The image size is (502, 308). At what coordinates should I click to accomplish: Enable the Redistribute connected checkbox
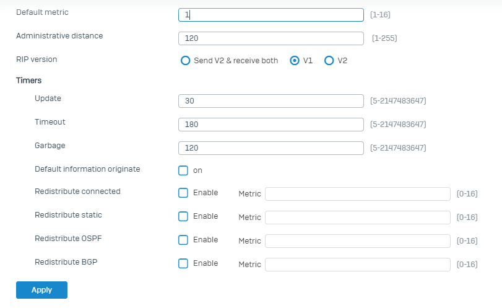[183, 193]
